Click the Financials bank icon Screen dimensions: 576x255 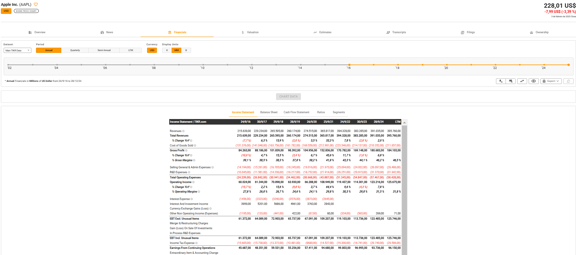coord(170,32)
